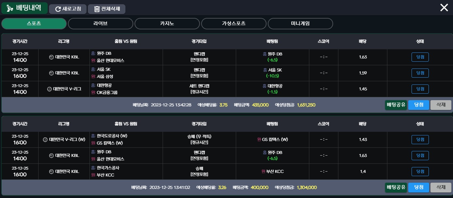Viewport: 453px width, 198px height.
Task: Open the 카지노 tab
Action: (x=167, y=23)
